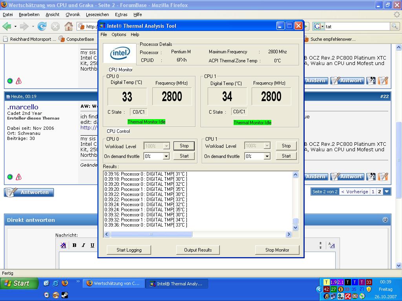Screen dimensions: 402x301
Task: Click the tray temperature icon showing 42
Action: 326,289
